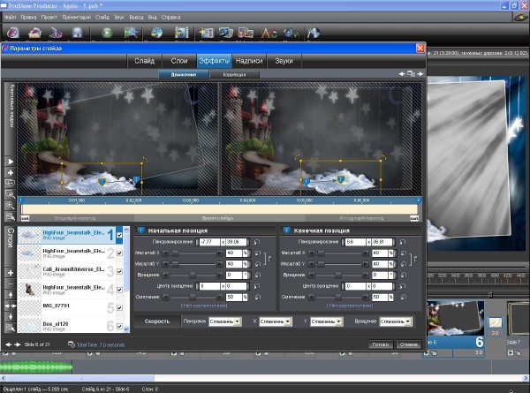Select the Коррекция sub-tab

tap(235, 76)
